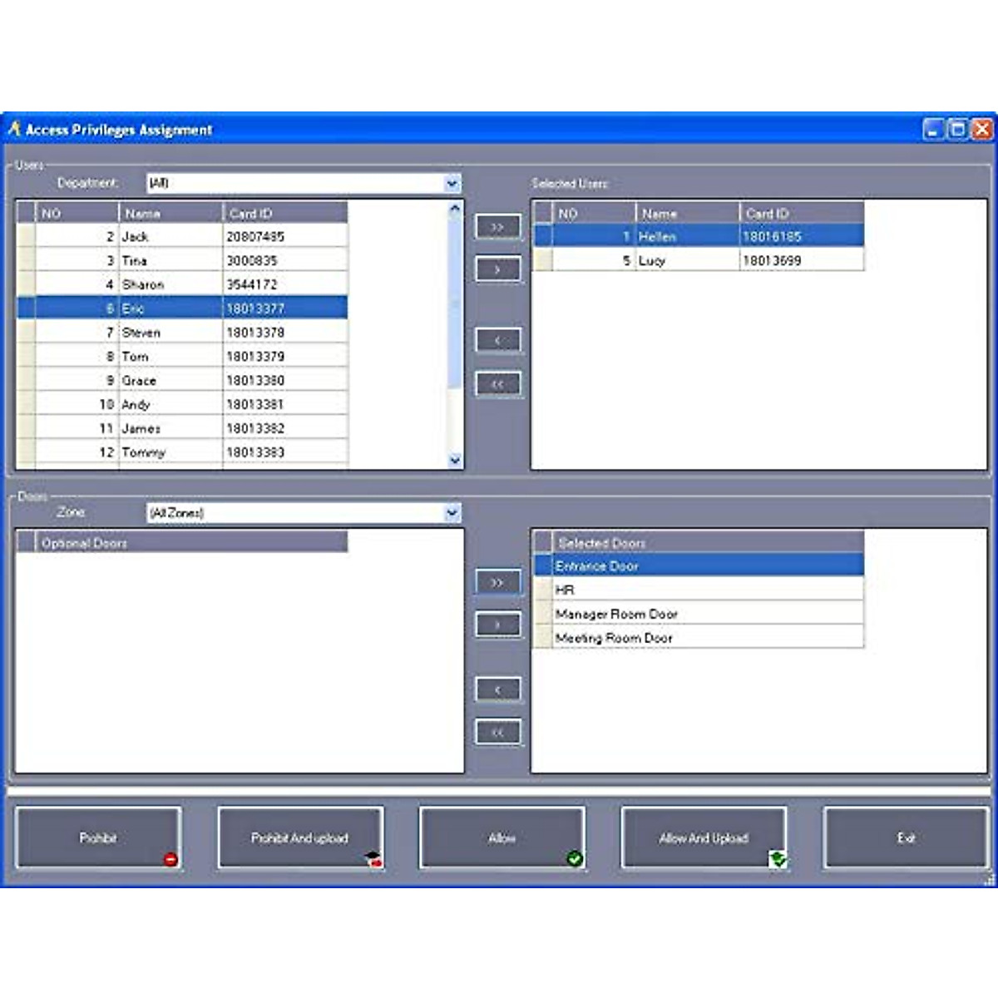The image size is (998, 998).
Task: Select Lucy in the Selected Users list
Action: point(652,261)
